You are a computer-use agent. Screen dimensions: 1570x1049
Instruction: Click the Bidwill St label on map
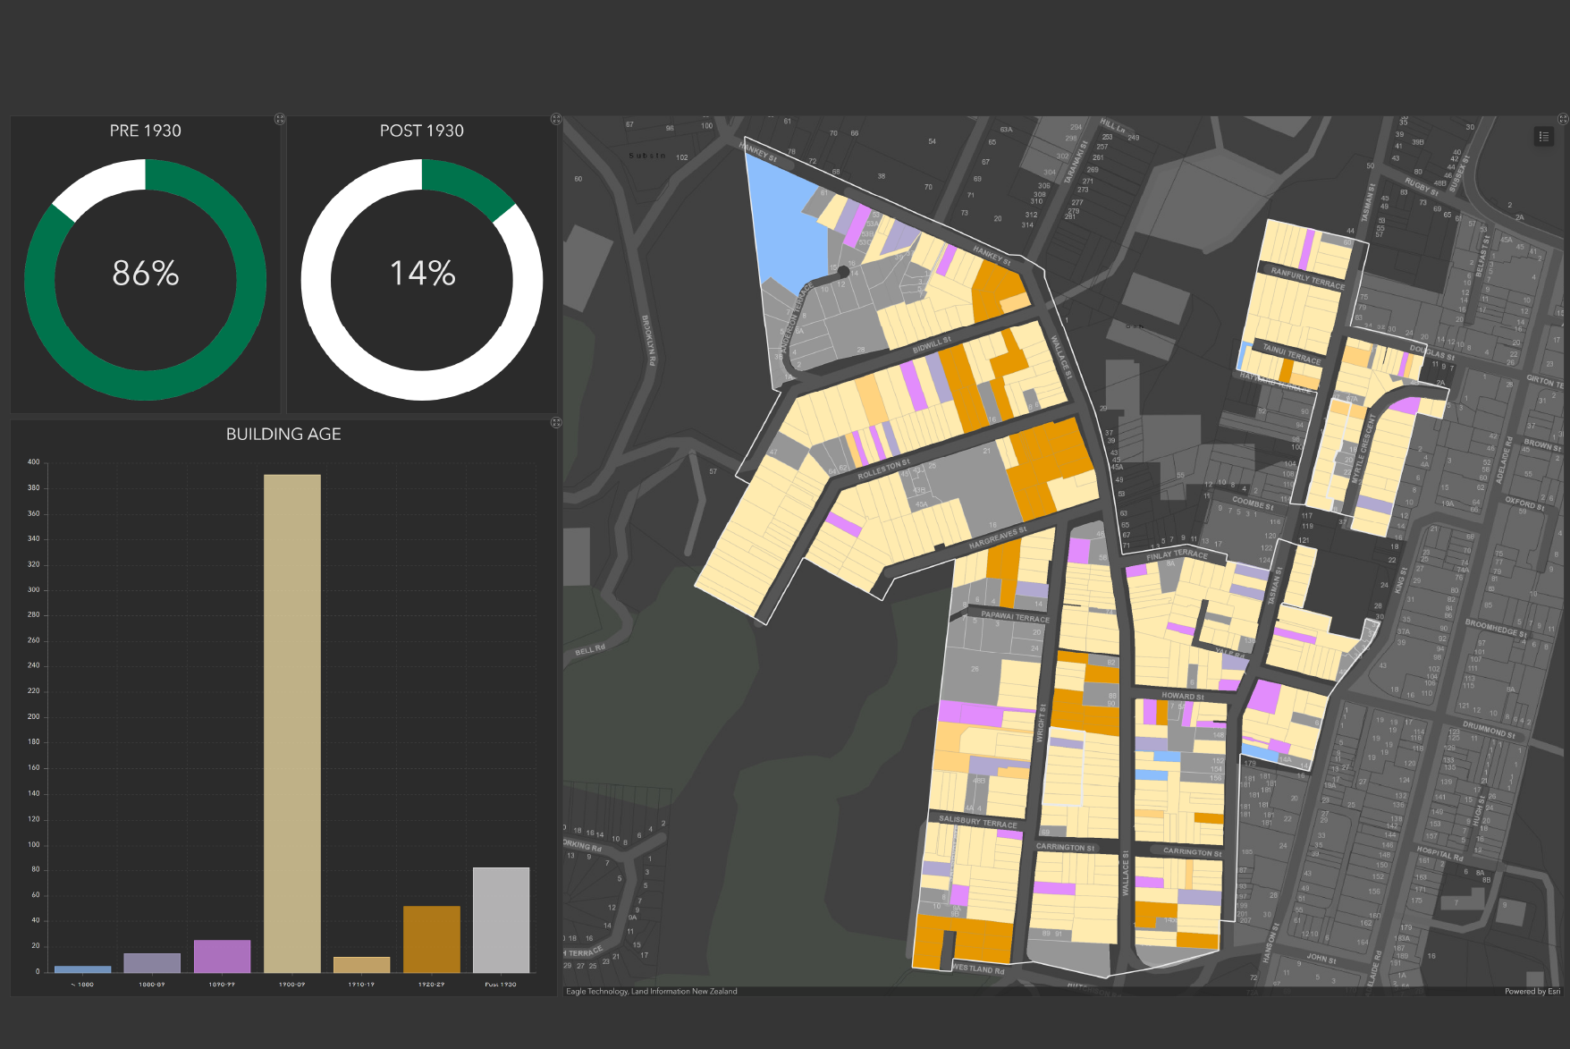pyautogui.click(x=932, y=345)
